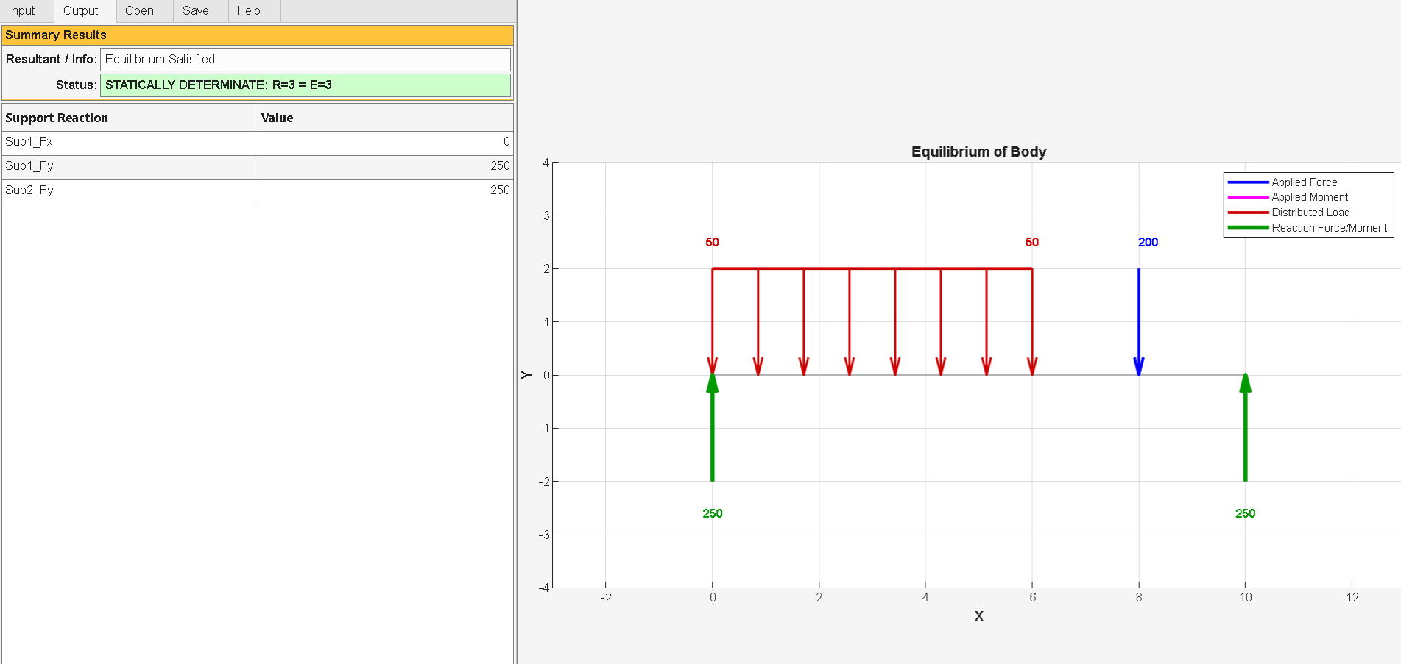Click the Support Reaction column header
The height and width of the screenshot is (664, 1401).
pos(130,118)
